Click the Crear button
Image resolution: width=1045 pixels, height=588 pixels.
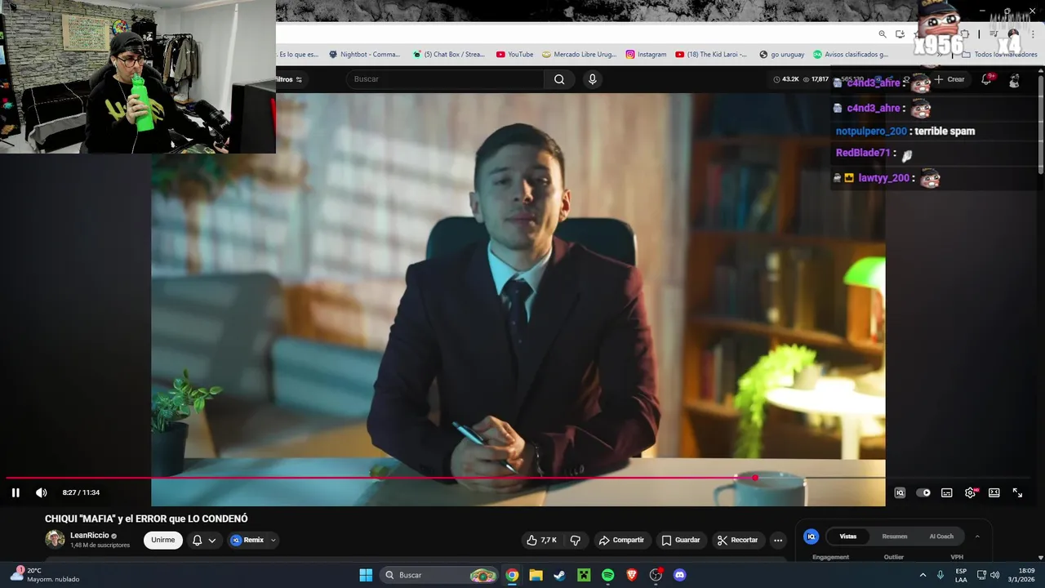949,79
